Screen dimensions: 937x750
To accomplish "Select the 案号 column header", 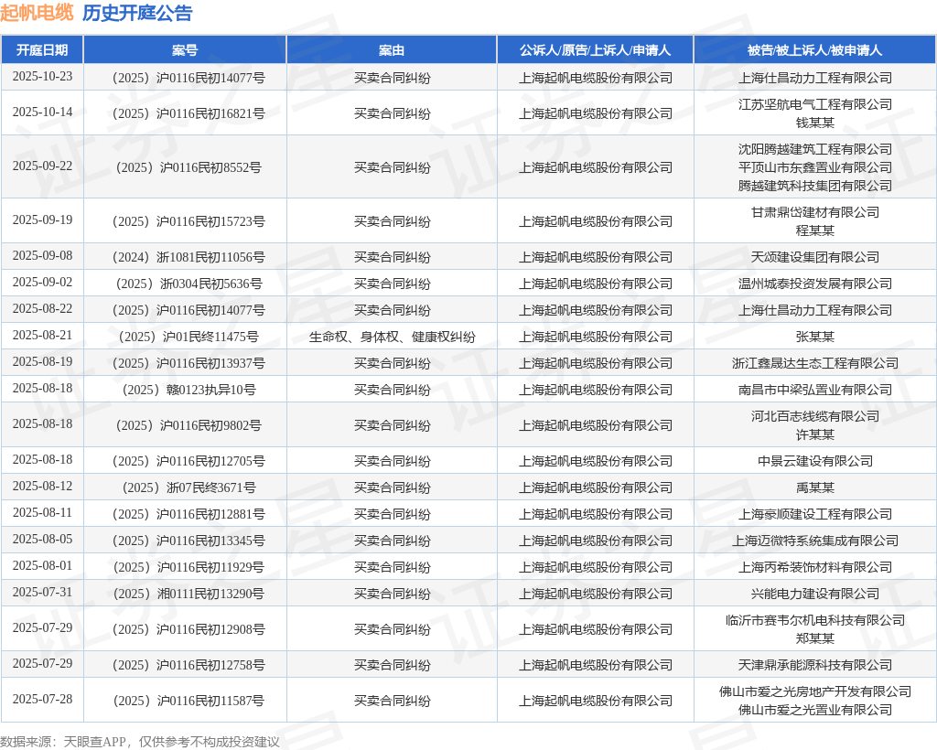I will [185, 50].
